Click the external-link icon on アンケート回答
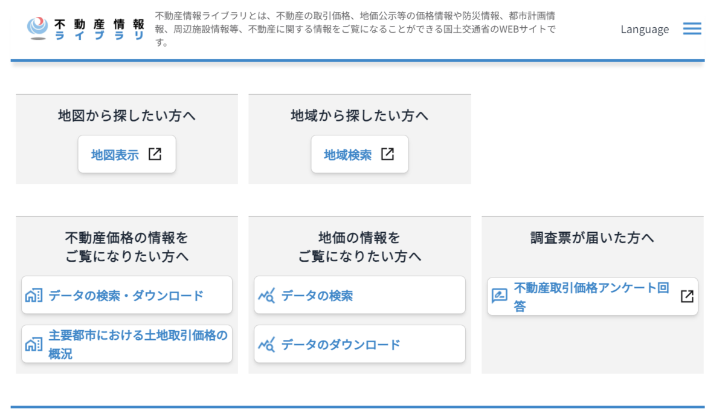Image resolution: width=725 pixels, height=419 pixels. 686,296
